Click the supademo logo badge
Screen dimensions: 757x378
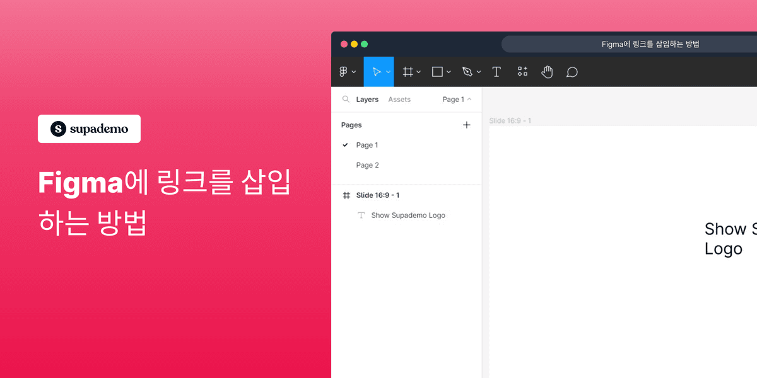click(x=89, y=129)
